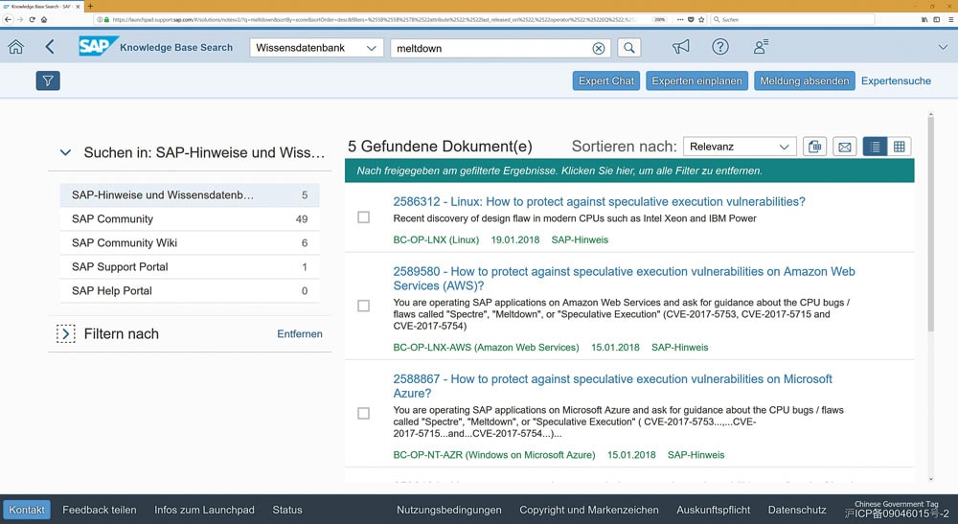Open Nutzungsbedingungen footer link
The width and height of the screenshot is (958, 524).
[x=449, y=510]
